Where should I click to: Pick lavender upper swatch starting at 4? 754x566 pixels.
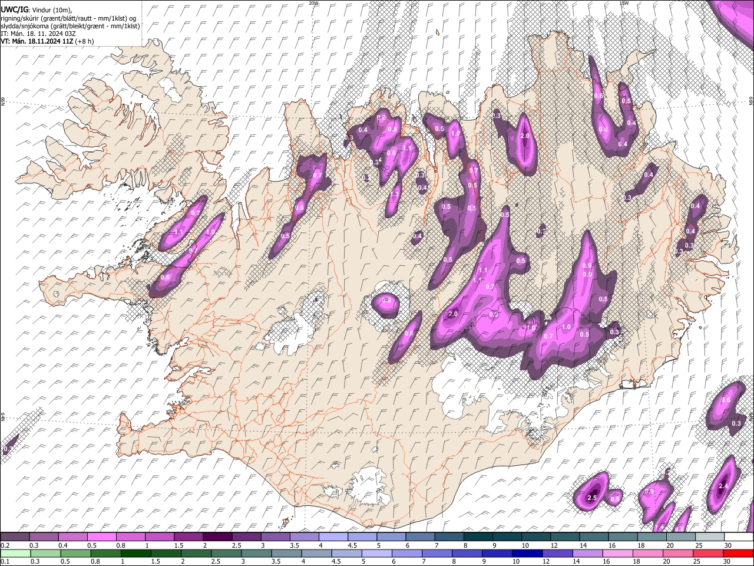pos(332,537)
